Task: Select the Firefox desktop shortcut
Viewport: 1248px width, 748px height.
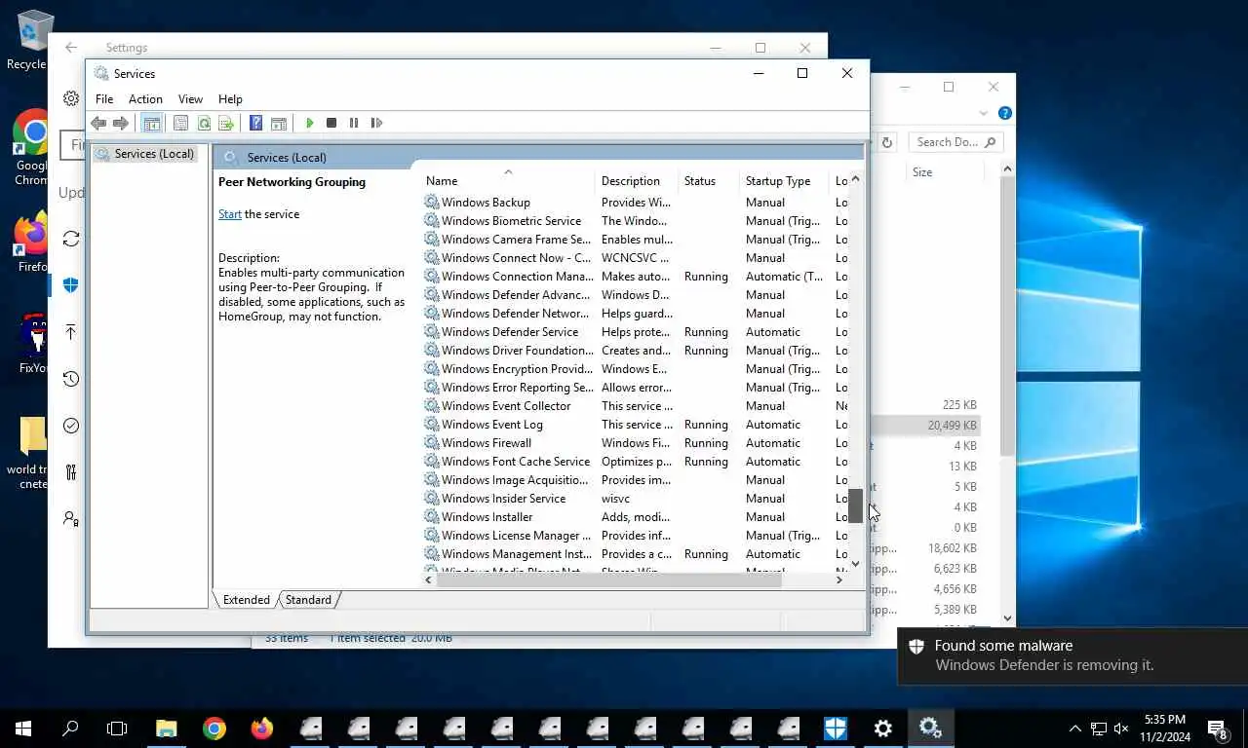Action: (x=29, y=242)
